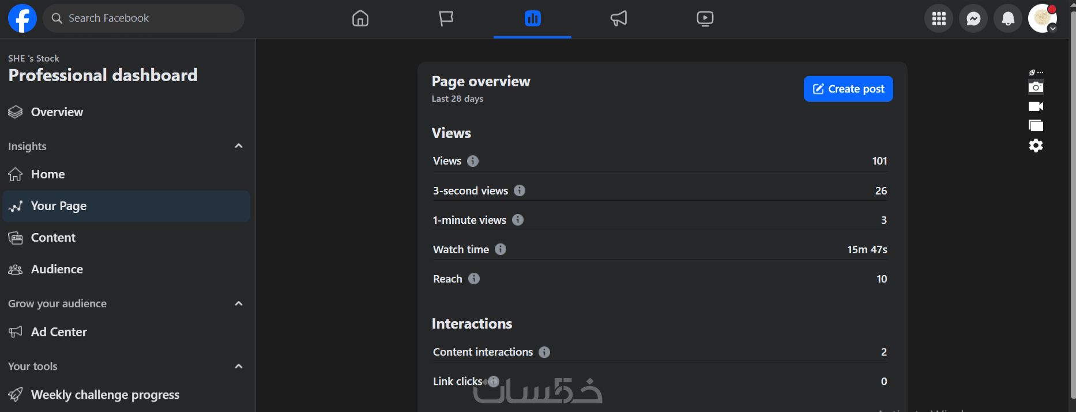Select Your Page in sidebar
This screenshot has width=1076, height=412.
(x=126, y=206)
